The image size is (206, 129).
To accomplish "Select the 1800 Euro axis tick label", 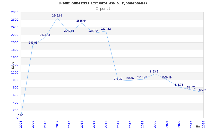I will 15,50.
